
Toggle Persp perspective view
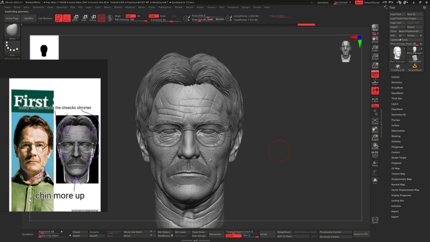pos(375,74)
